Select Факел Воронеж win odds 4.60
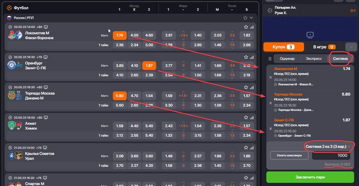359x186 pixels. click(149, 35)
